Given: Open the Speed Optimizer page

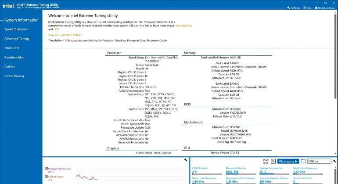Looking at the screenshot, I should coord(16,29).
